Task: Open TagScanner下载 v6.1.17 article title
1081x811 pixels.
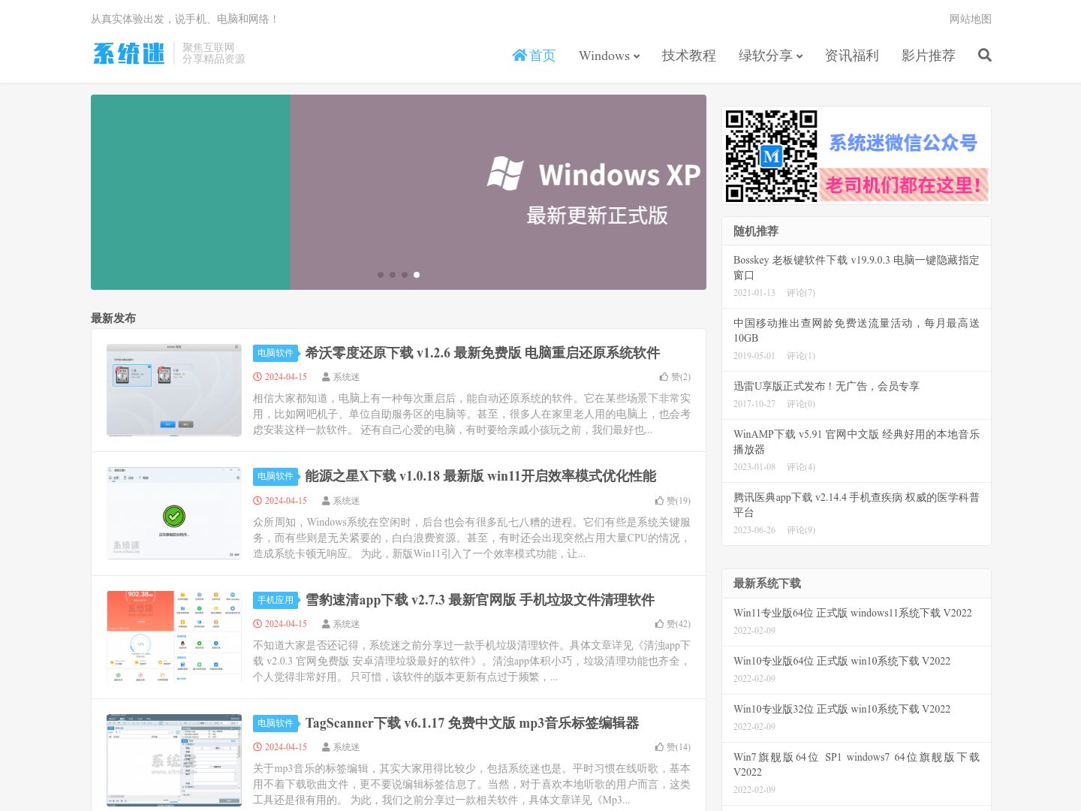Action: tap(471, 723)
